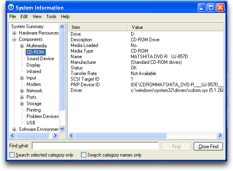Click the tree panel scroll right arrow

55,135
